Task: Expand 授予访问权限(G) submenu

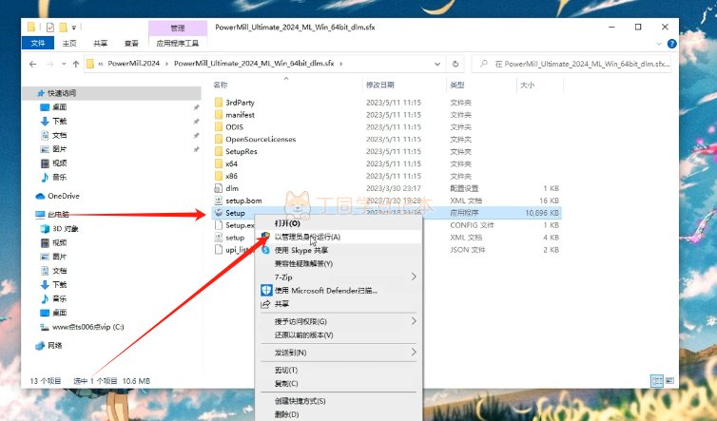Action: point(414,321)
